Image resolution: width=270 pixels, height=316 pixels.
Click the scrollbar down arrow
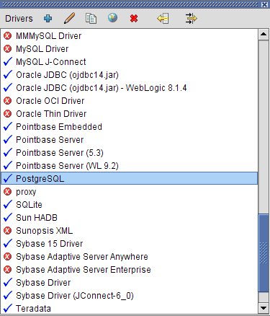click(264, 308)
